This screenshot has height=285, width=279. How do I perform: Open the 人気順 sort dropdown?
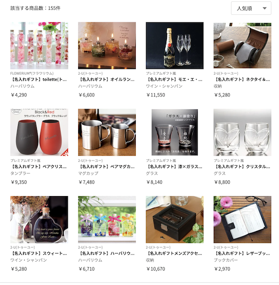pos(251,8)
